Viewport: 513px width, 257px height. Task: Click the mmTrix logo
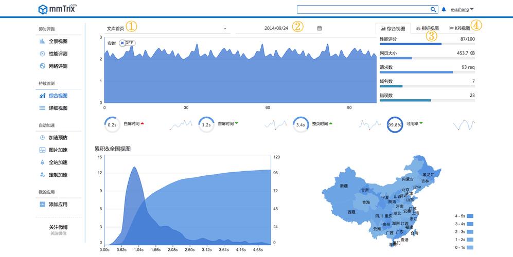(58, 9)
